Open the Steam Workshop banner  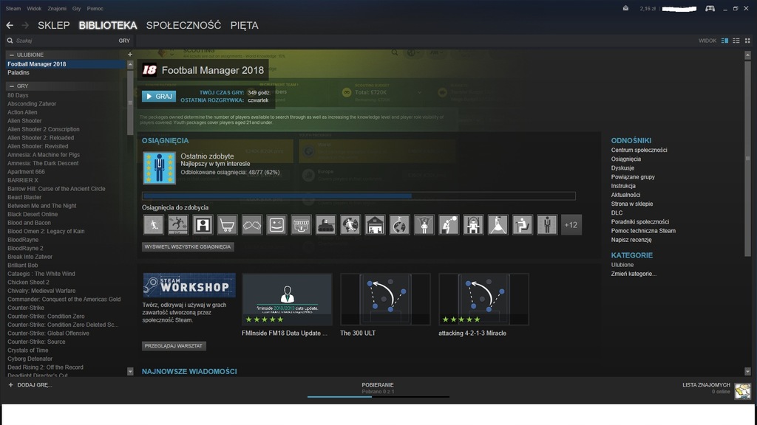click(x=189, y=286)
